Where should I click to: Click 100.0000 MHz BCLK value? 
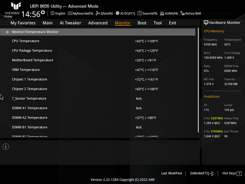pos(213,58)
